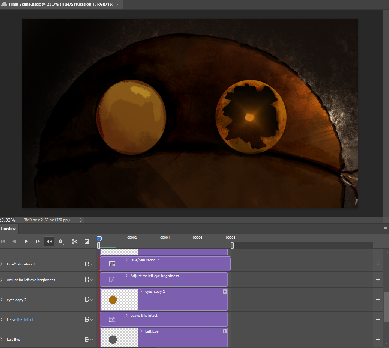This screenshot has width=389, height=348.
Task: Select the Left Eye clip thumbnail
Action: coord(119,338)
